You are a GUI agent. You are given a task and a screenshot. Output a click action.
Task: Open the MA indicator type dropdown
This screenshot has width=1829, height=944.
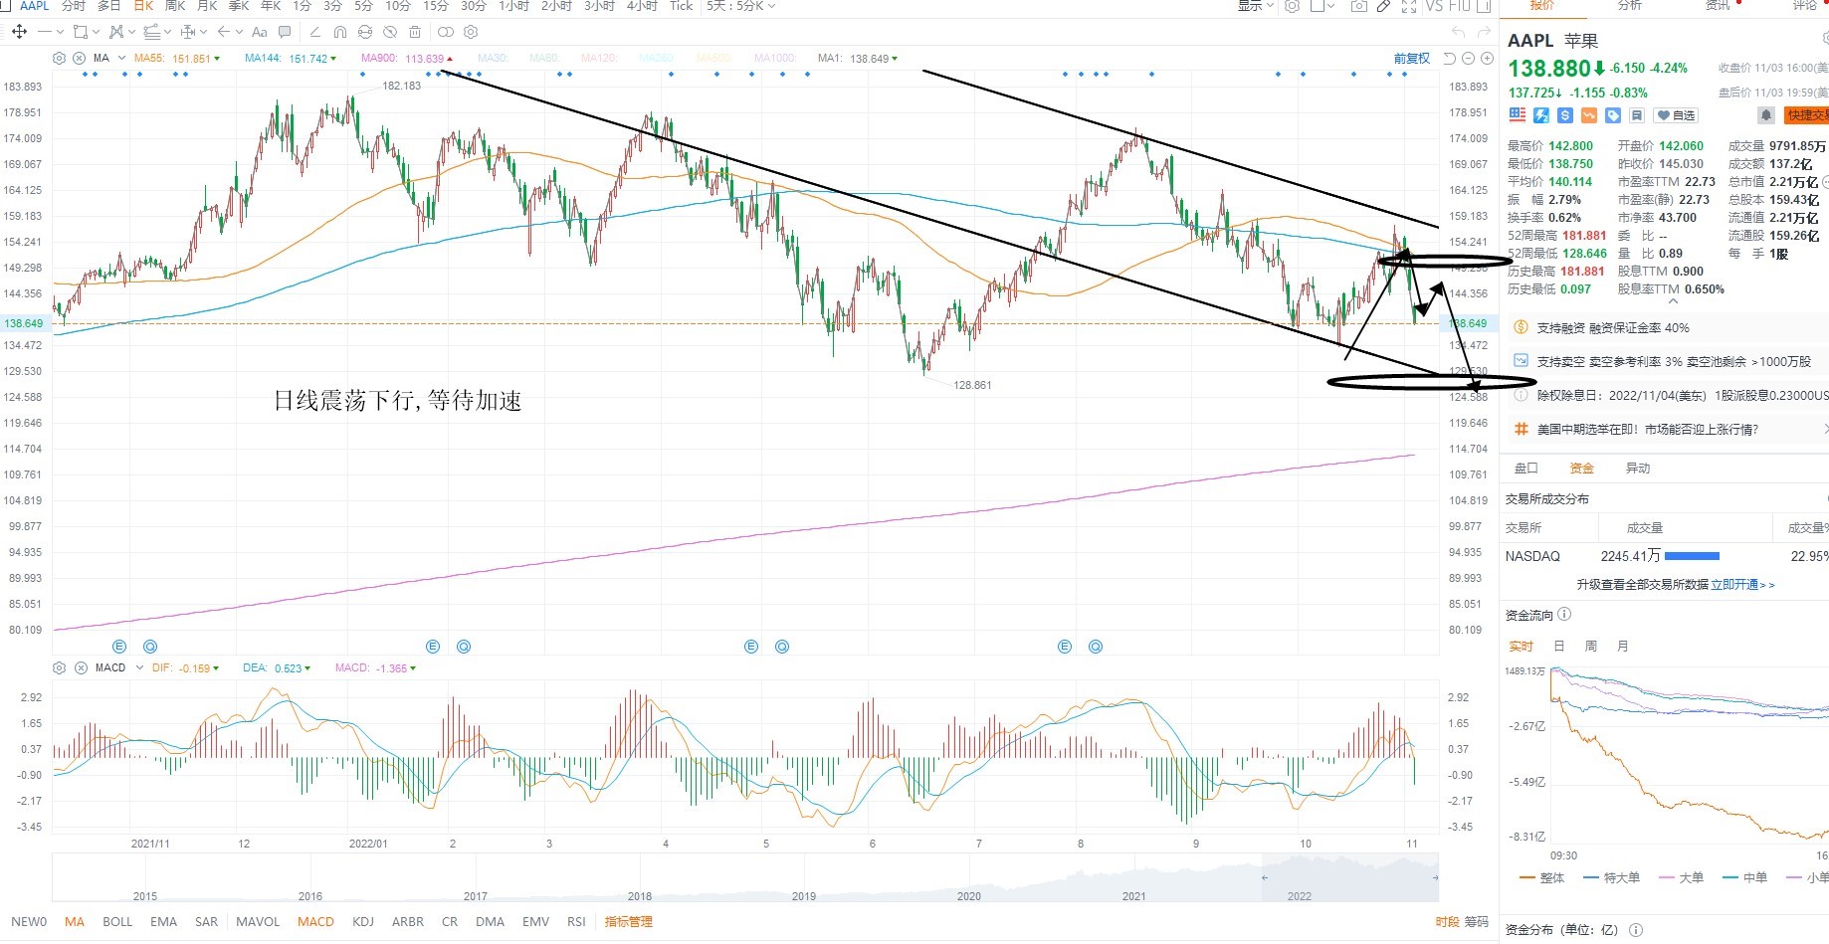coord(122,59)
